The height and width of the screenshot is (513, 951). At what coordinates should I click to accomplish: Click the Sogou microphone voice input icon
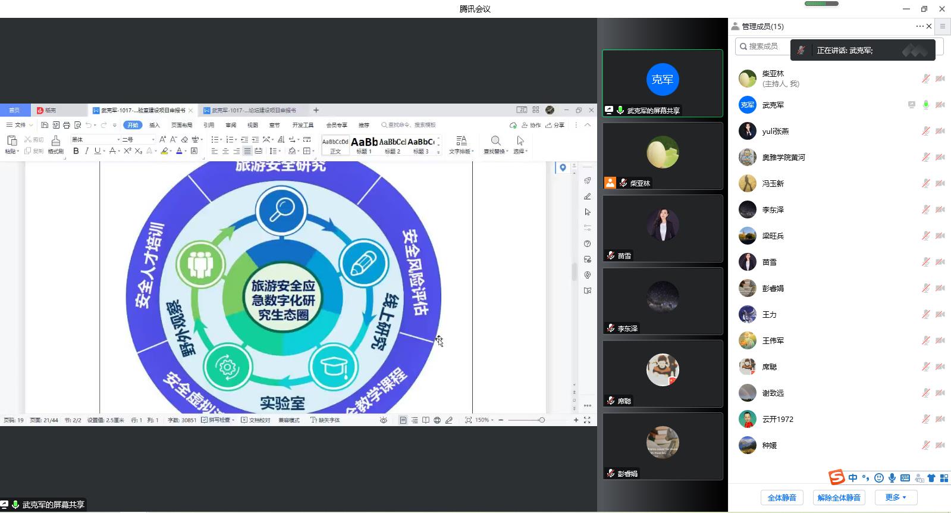click(892, 478)
